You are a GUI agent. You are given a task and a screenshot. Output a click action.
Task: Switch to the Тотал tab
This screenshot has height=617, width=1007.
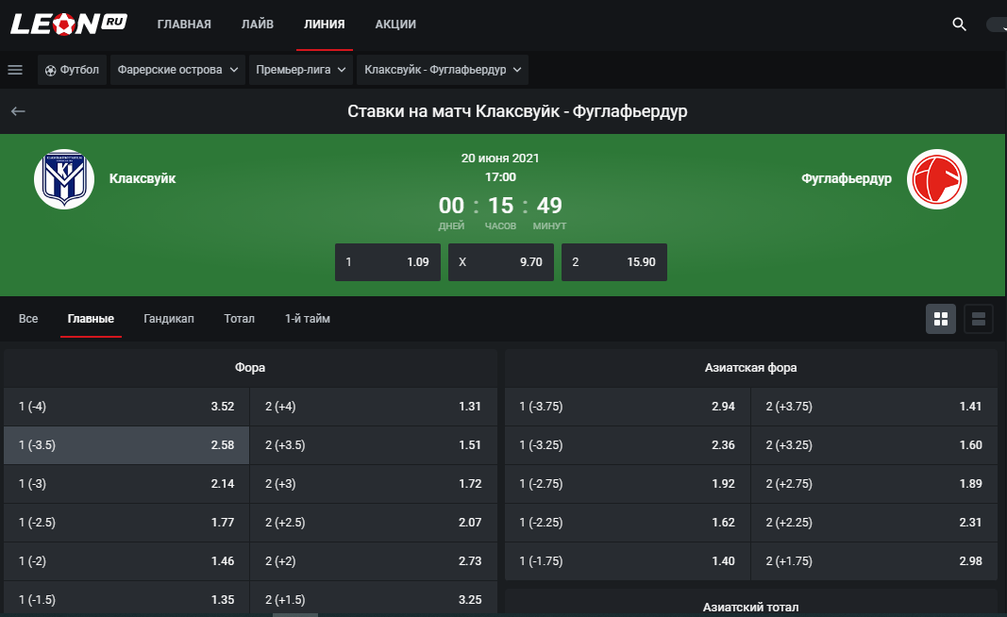point(240,319)
